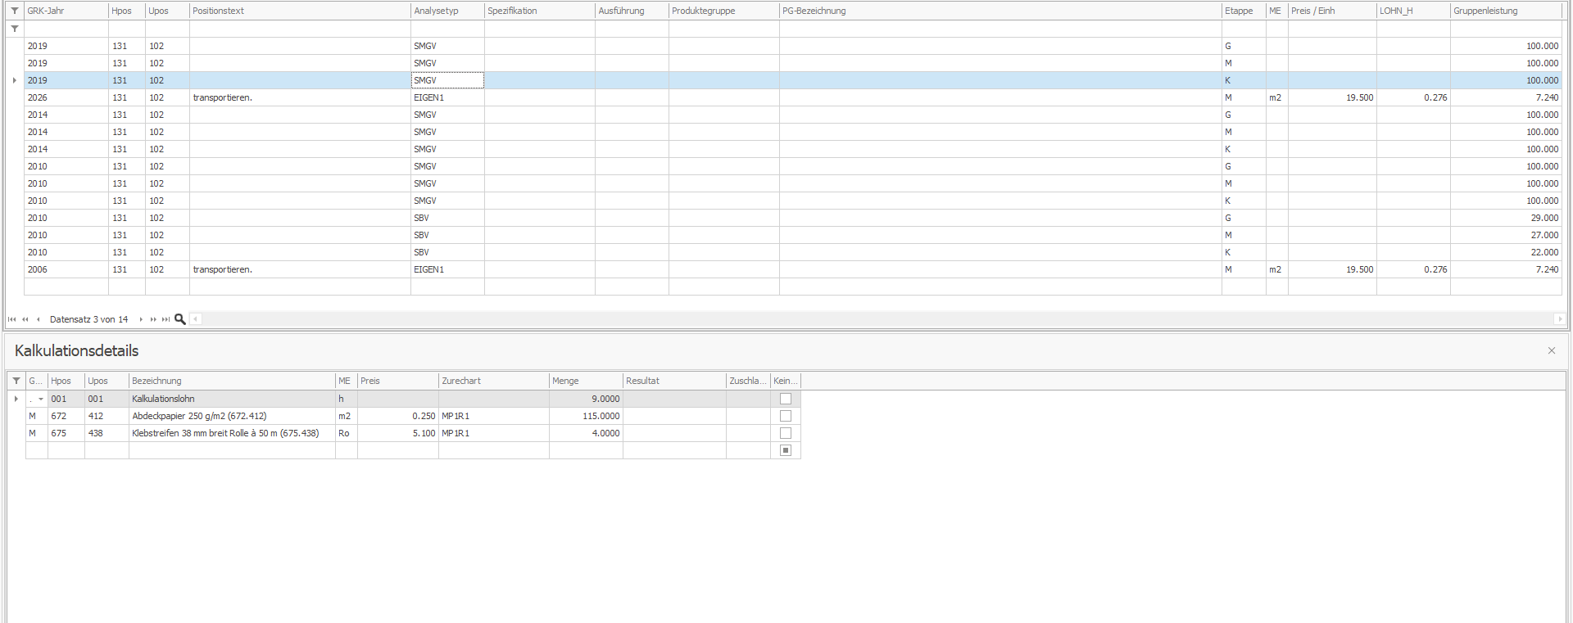Sort details grid by Zurechart column
Image resolution: width=1573 pixels, height=623 pixels.
point(494,381)
